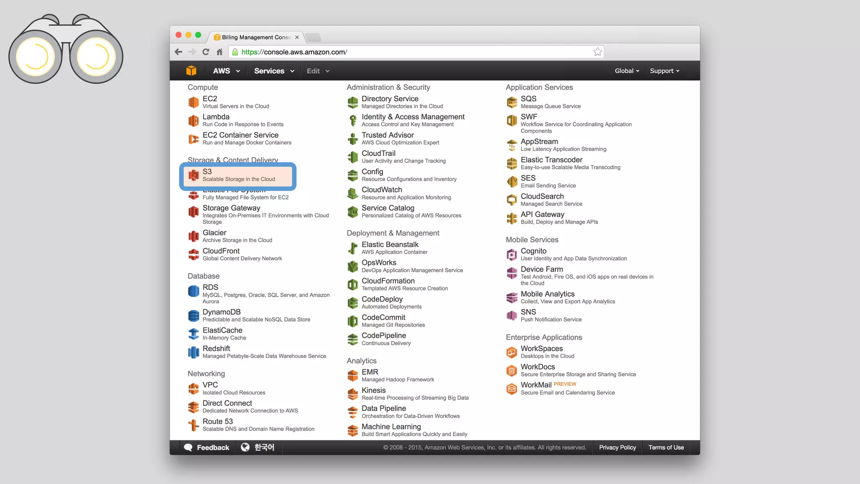Open the Privacy Policy link

tap(617, 447)
